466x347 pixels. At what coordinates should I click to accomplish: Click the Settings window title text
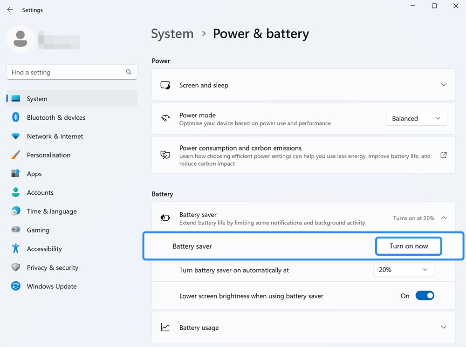point(33,10)
